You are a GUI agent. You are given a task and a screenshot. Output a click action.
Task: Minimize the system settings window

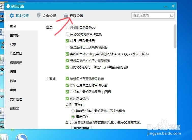click(x=166, y=7)
